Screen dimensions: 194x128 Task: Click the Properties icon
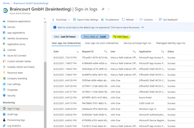click(4, 90)
